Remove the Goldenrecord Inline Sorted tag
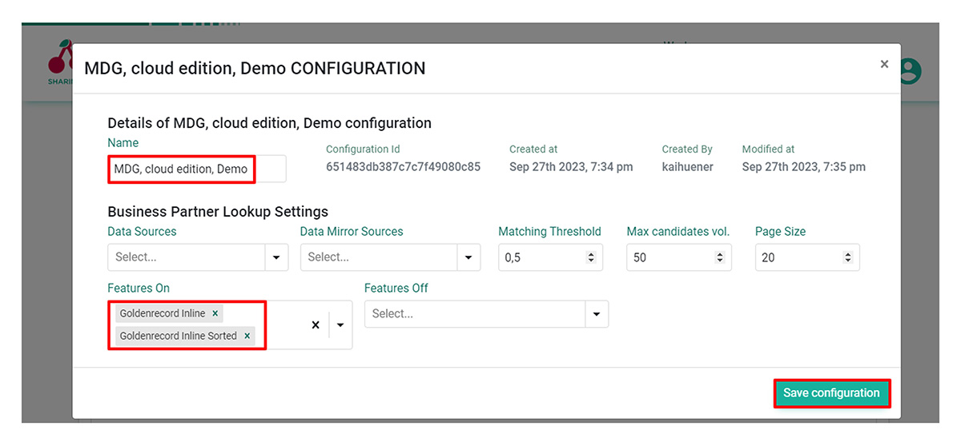961x442 pixels. point(247,336)
